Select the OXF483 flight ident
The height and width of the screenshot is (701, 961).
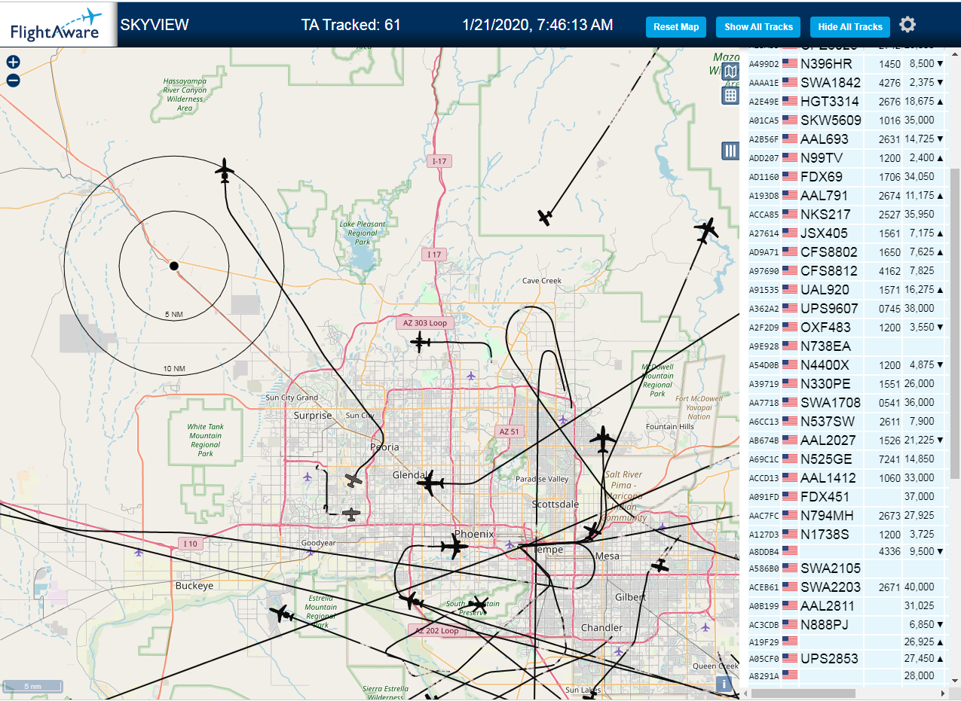pyautogui.click(x=825, y=328)
